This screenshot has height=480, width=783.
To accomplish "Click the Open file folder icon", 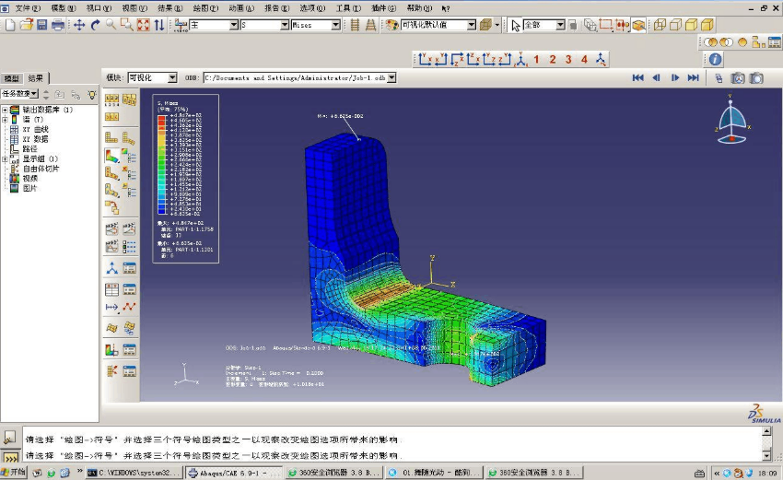I will [x=27, y=25].
